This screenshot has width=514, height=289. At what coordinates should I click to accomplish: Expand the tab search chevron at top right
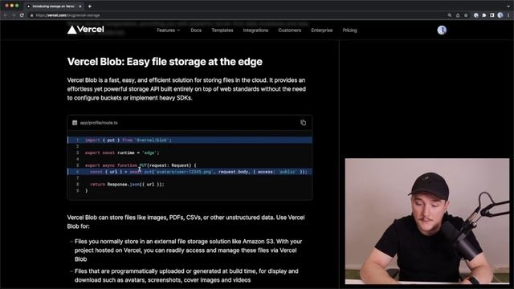click(x=508, y=6)
